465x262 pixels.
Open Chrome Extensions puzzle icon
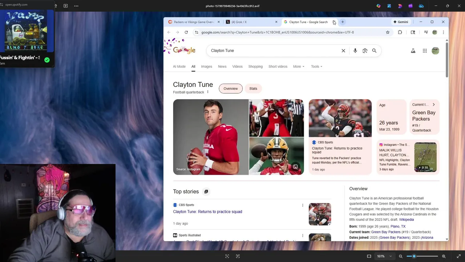click(400, 32)
